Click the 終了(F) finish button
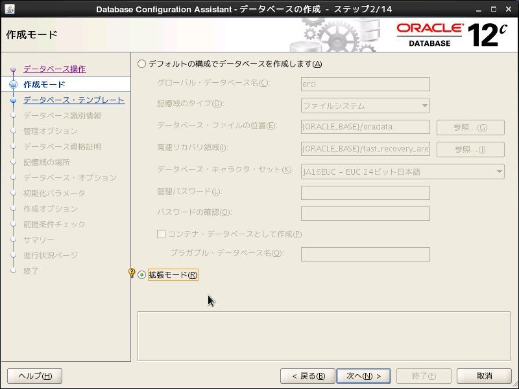This screenshot has height=389, width=519. point(424,376)
